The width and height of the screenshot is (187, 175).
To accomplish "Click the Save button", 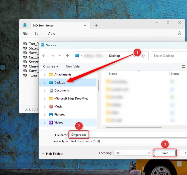I will [165, 153].
